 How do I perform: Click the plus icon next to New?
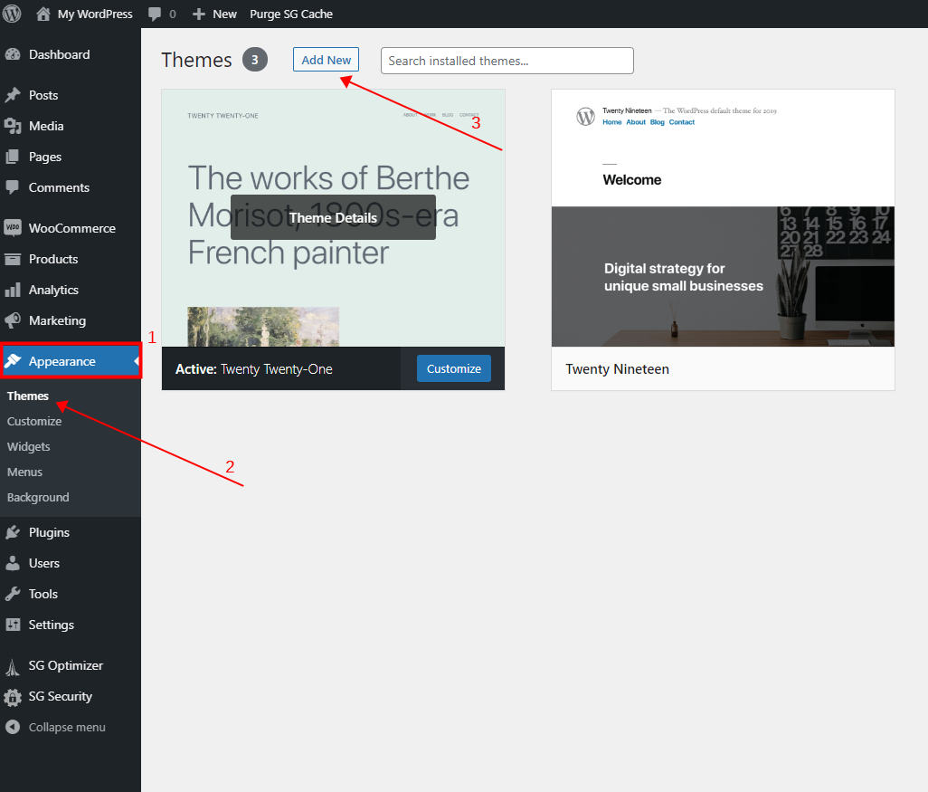coord(199,14)
